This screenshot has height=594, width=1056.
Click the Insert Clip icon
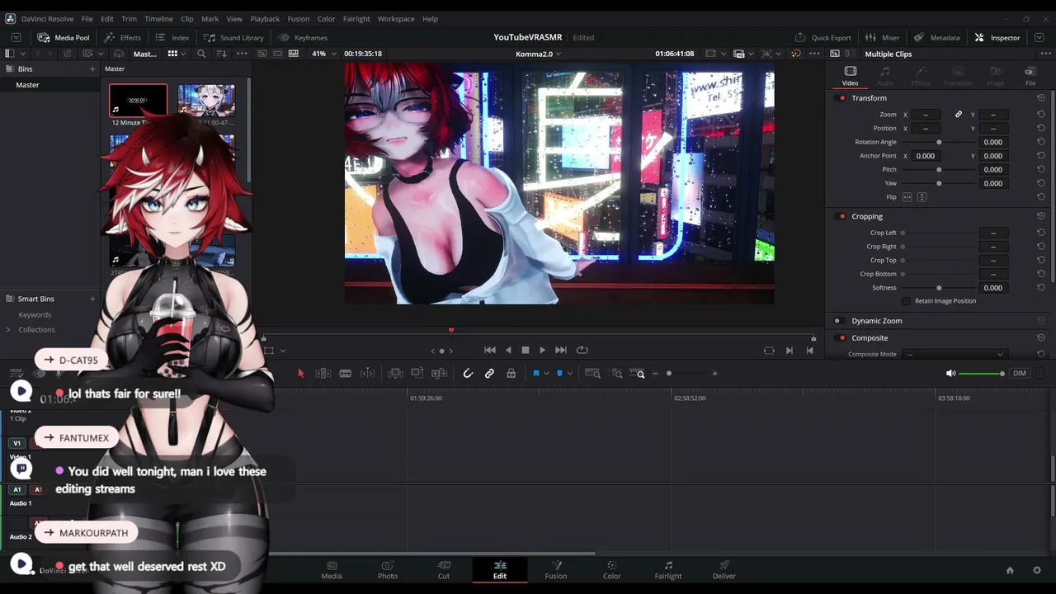tap(395, 374)
